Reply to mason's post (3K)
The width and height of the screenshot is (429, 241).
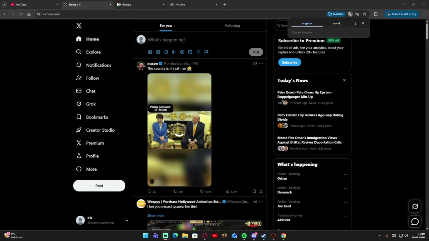[x=151, y=191]
